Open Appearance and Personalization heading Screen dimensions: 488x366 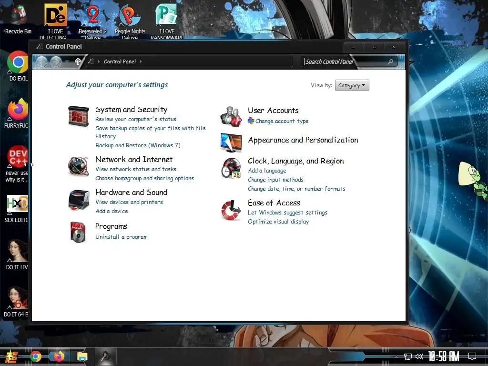click(303, 140)
